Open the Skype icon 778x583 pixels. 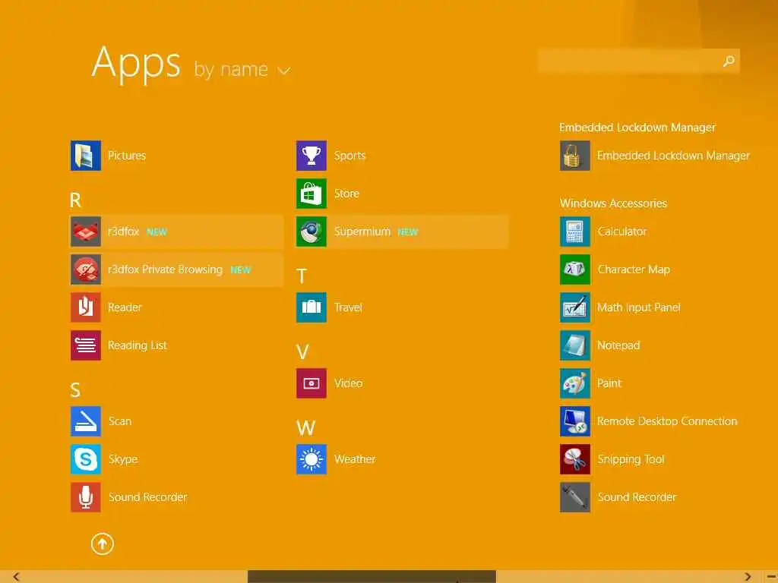point(85,459)
